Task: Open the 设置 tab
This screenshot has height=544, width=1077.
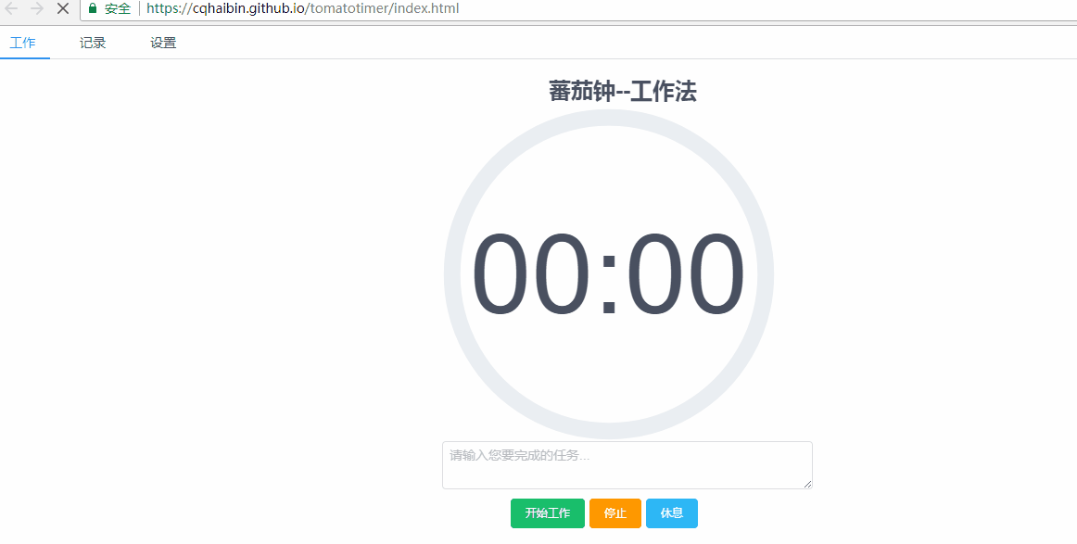Action: tap(163, 42)
